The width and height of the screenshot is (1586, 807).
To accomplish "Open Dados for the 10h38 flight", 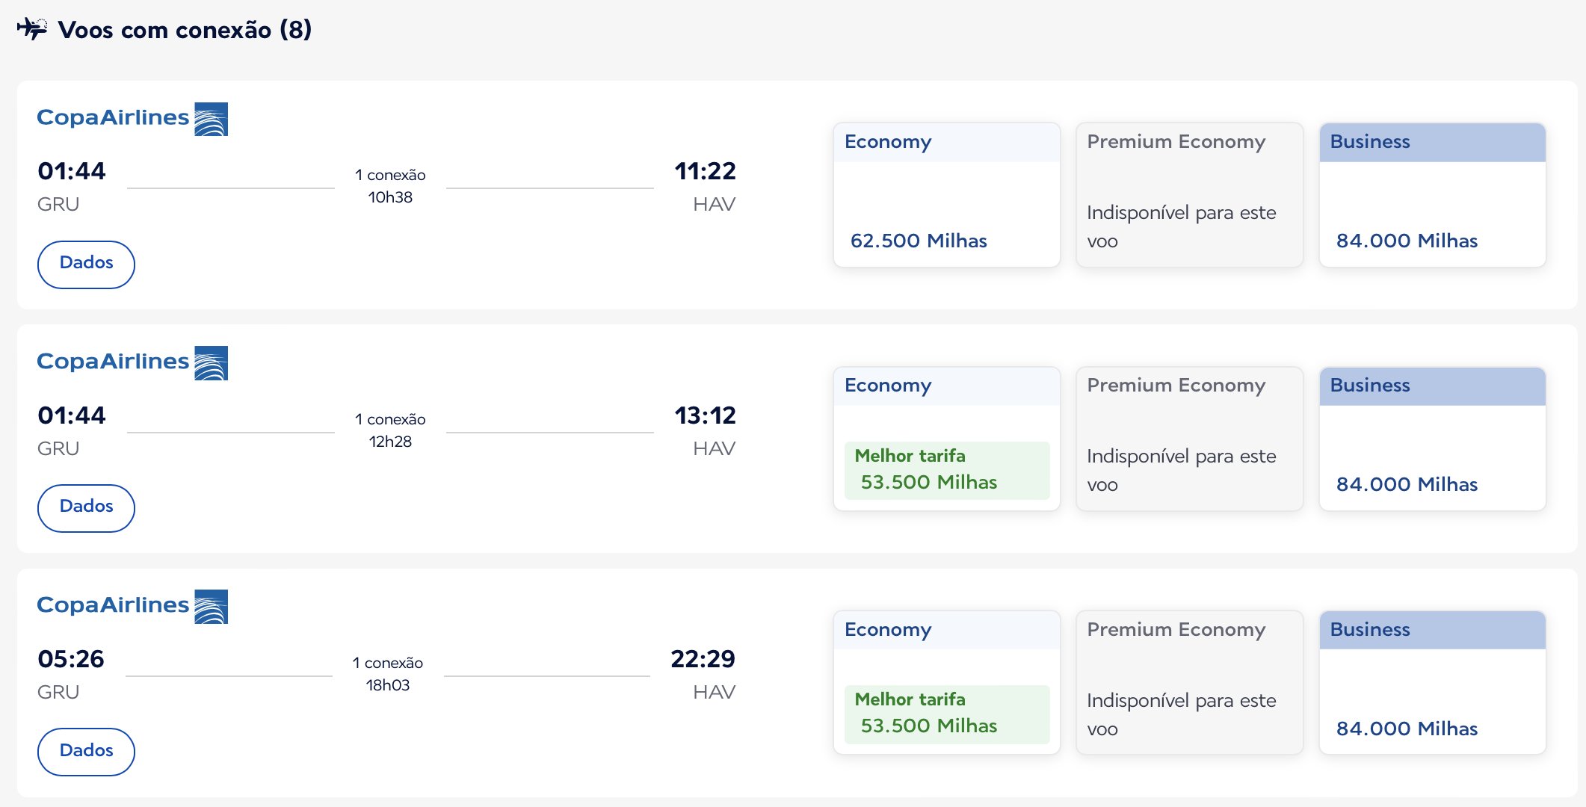I will (x=86, y=264).
